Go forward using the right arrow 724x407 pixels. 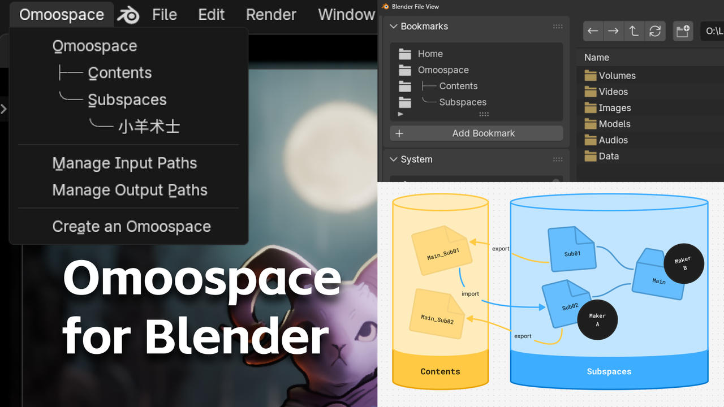click(x=613, y=31)
